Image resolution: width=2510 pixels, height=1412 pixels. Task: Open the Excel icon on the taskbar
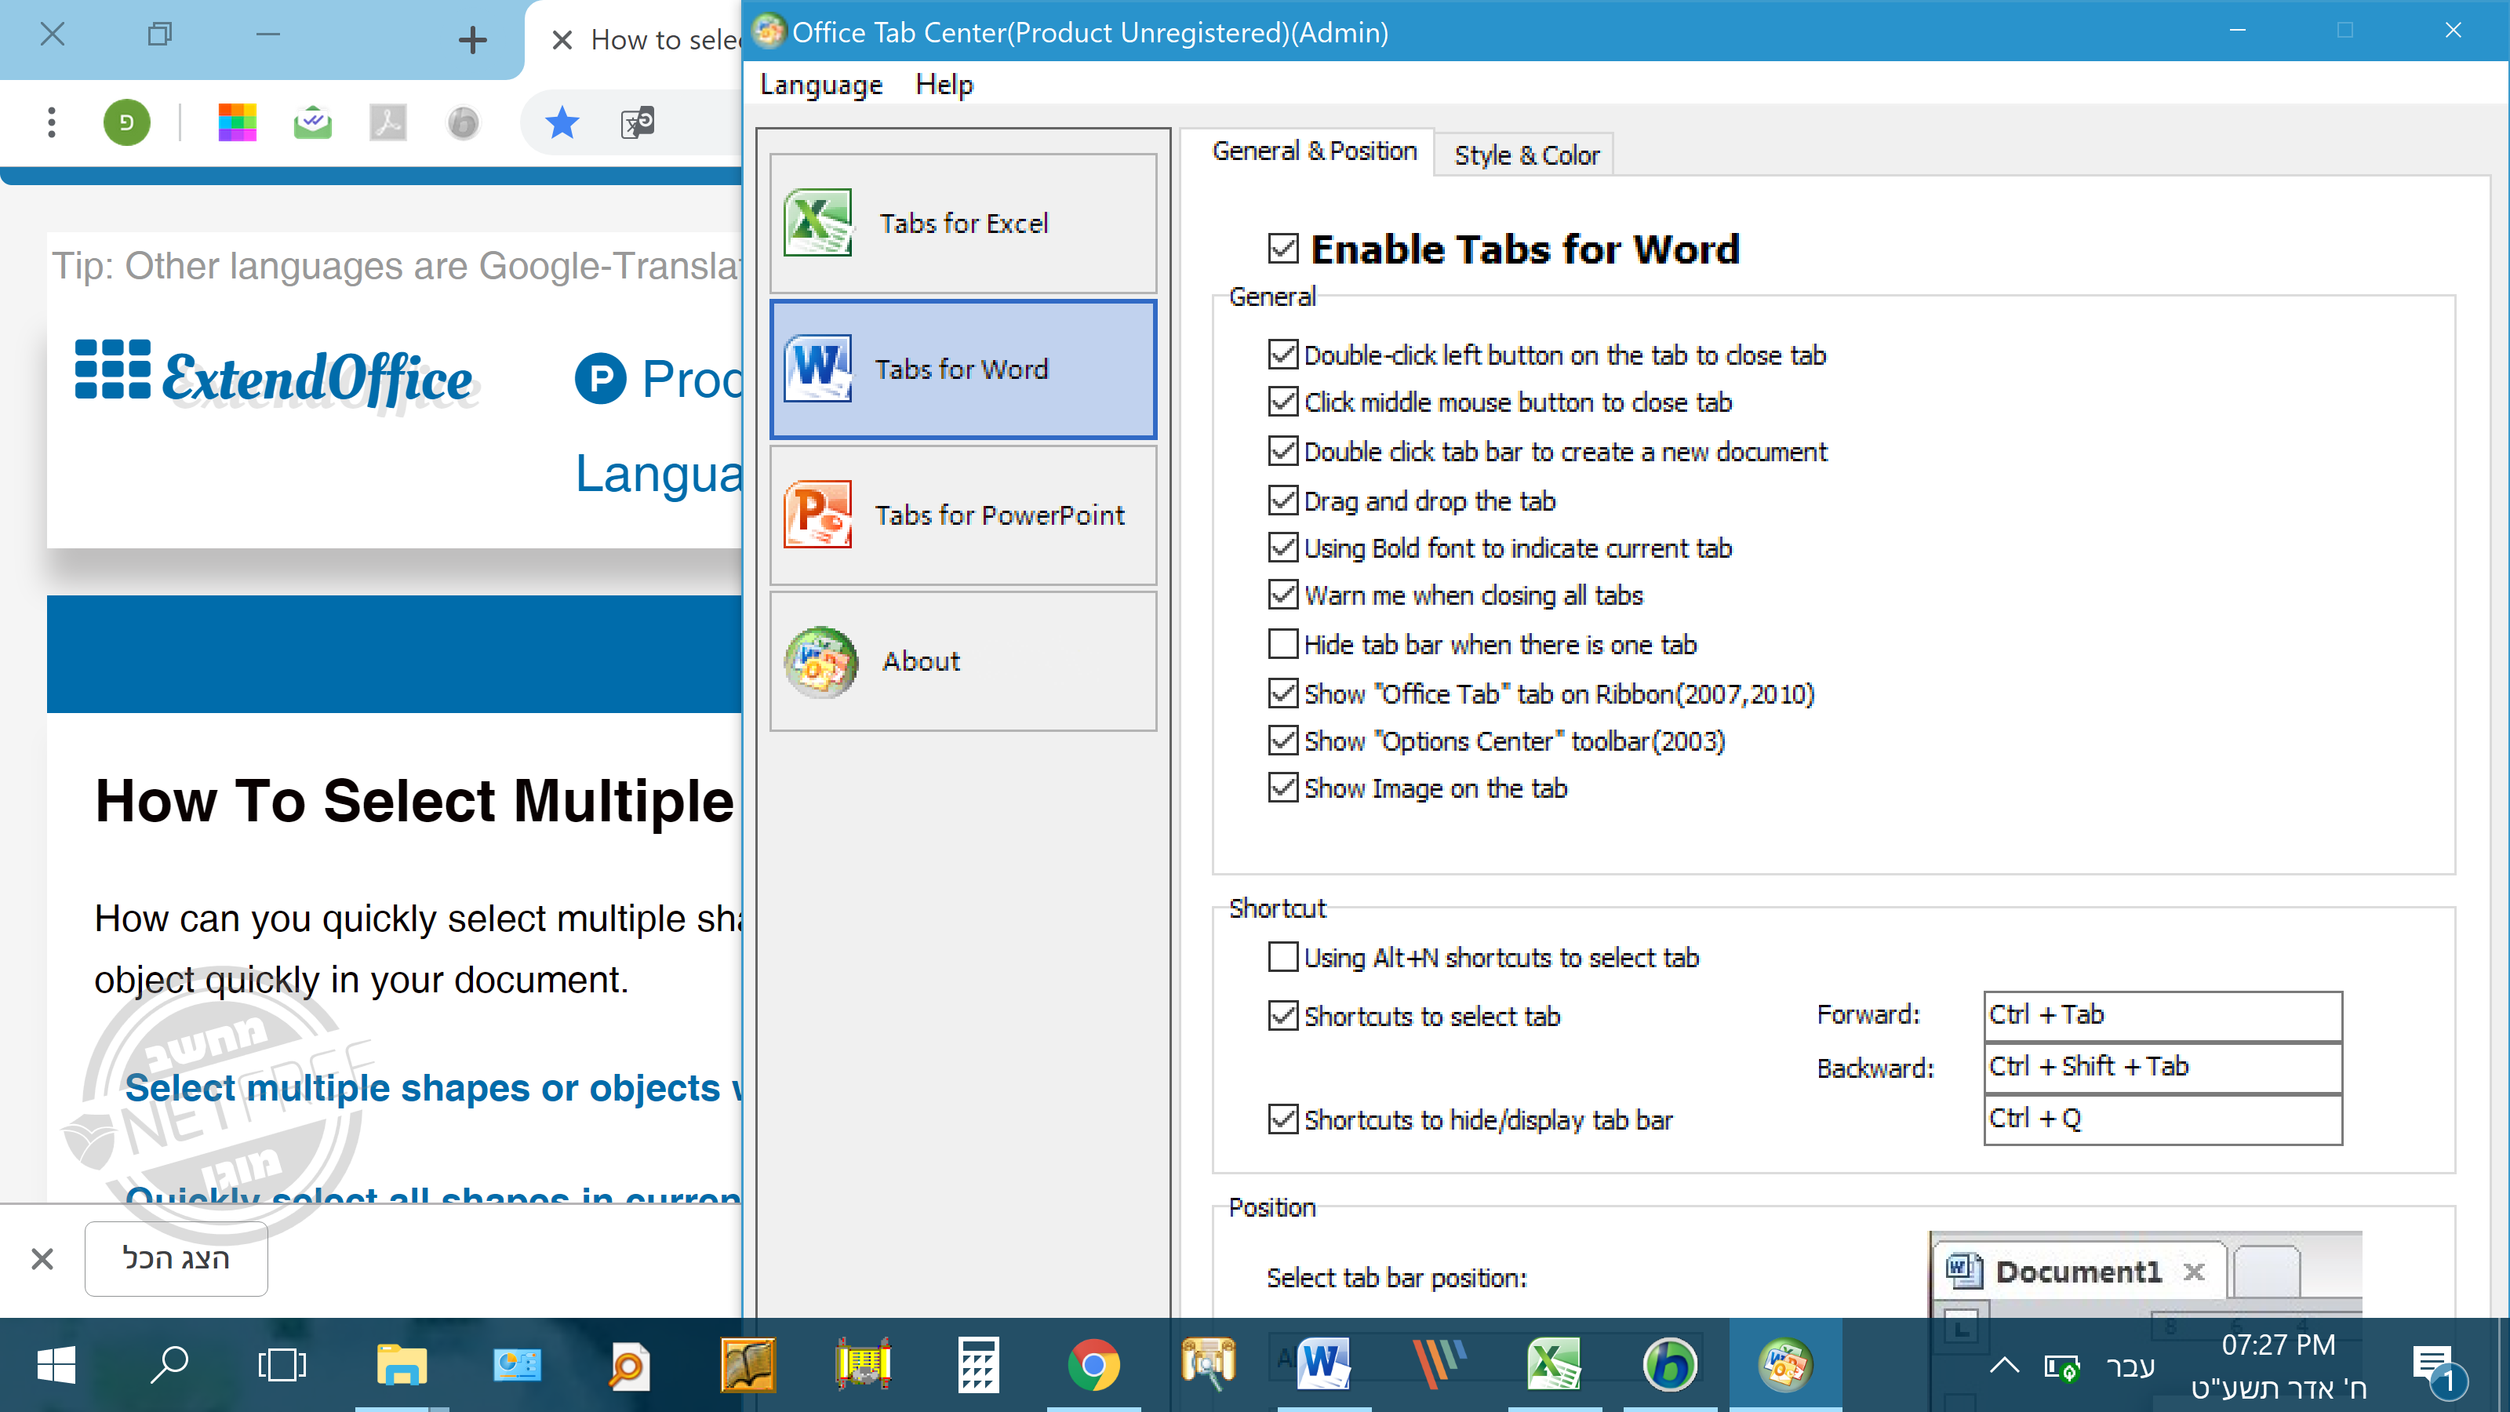pos(1553,1364)
